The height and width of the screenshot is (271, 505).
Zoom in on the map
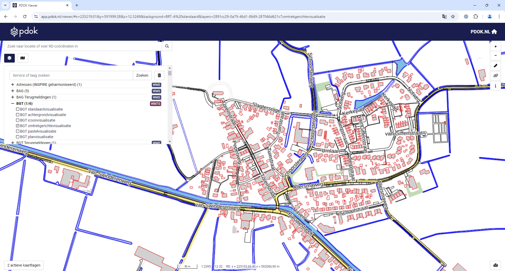tap(495, 46)
